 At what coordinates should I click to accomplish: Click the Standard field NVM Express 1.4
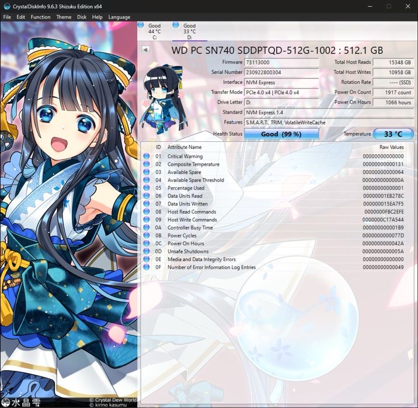click(329, 113)
